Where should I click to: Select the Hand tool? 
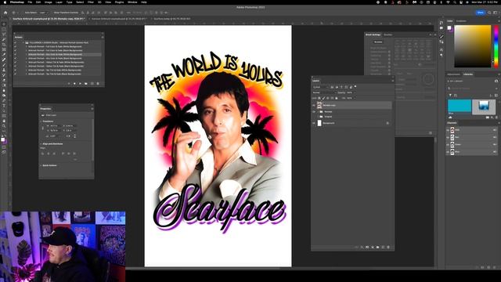click(x=4, y=121)
